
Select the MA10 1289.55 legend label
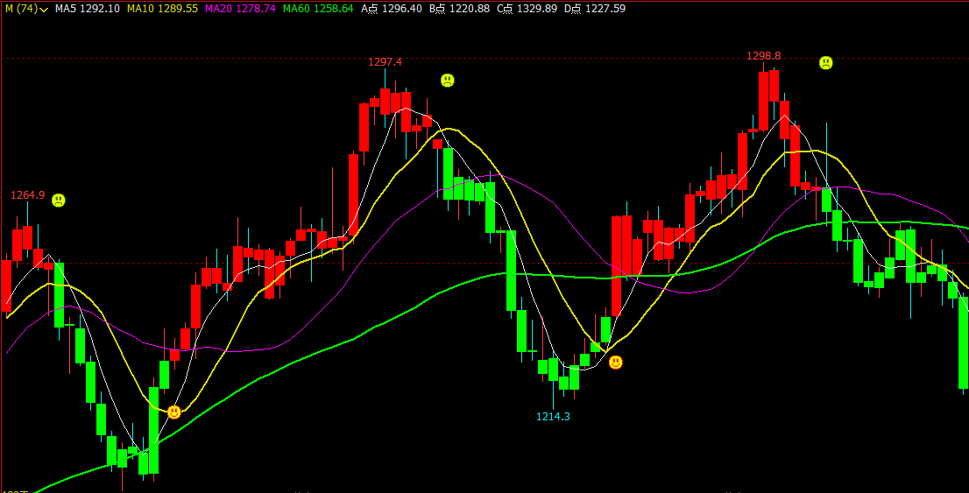[163, 9]
